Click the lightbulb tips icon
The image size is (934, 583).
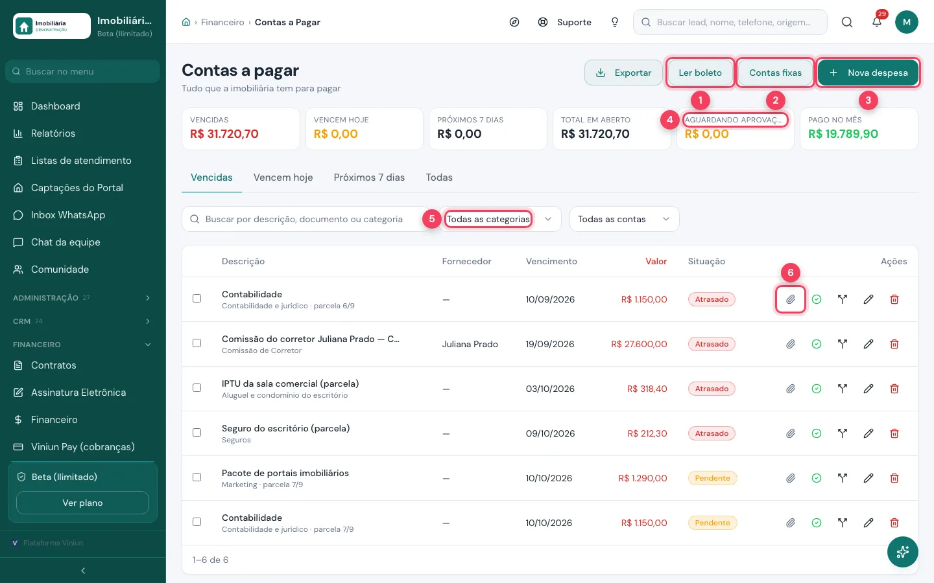click(x=615, y=22)
